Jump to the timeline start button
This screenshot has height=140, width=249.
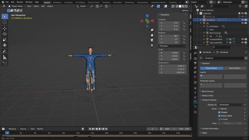[90, 129]
